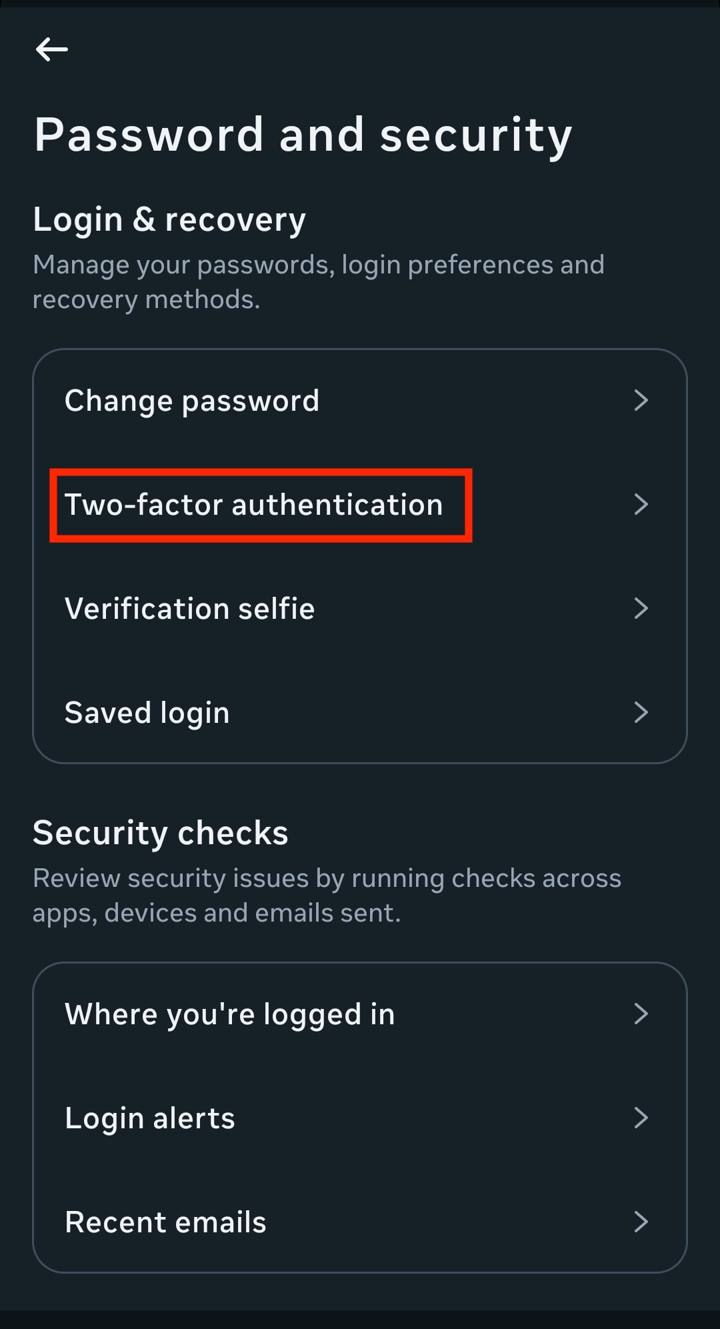Viewport: 720px width, 1329px height.
Task: Click the chevron beside Login alerts
Action: [642, 1118]
